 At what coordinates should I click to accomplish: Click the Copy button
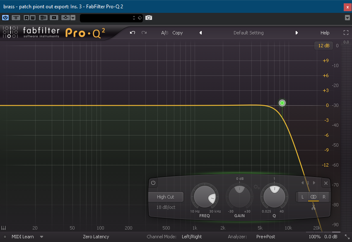pos(178,33)
